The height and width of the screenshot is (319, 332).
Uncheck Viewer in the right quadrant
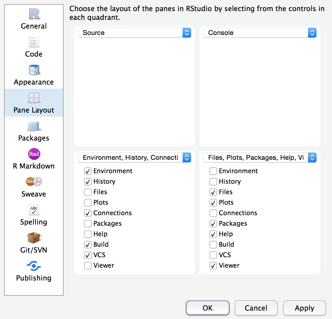213,266
